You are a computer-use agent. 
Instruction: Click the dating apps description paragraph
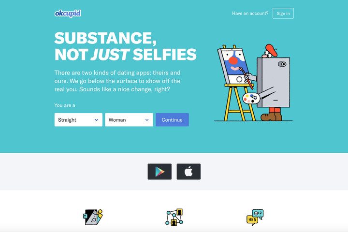pyautogui.click(x=117, y=81)
